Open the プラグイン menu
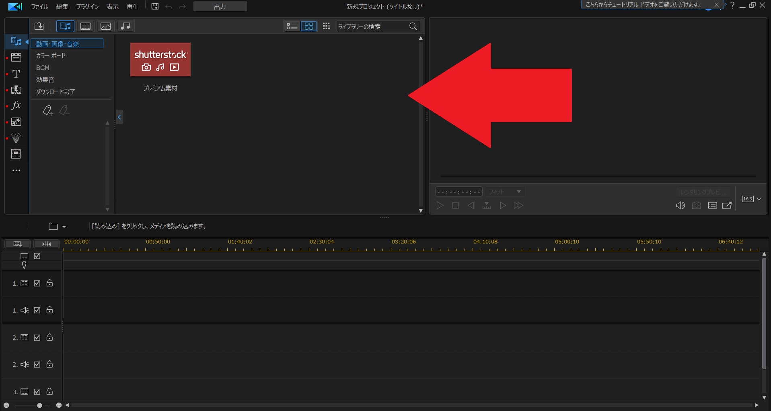Screen dimensions: 771x411 [x=87, y=6]
